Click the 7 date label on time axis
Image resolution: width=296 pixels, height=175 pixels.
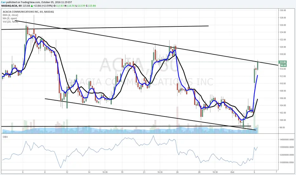tap(276, 172)
